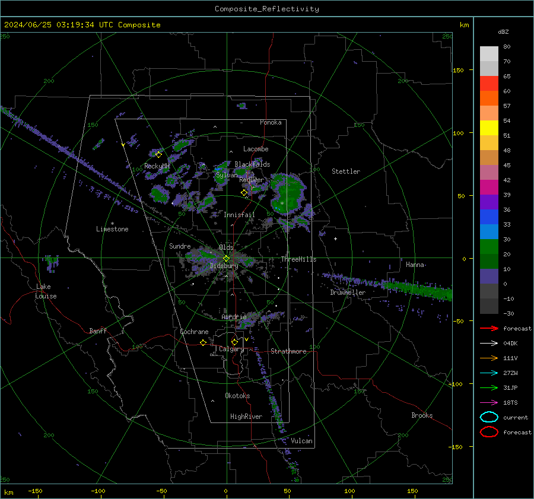This screenshot has width=534, height=499.
Task: Click the HighRiver city label
Action: 246,417
